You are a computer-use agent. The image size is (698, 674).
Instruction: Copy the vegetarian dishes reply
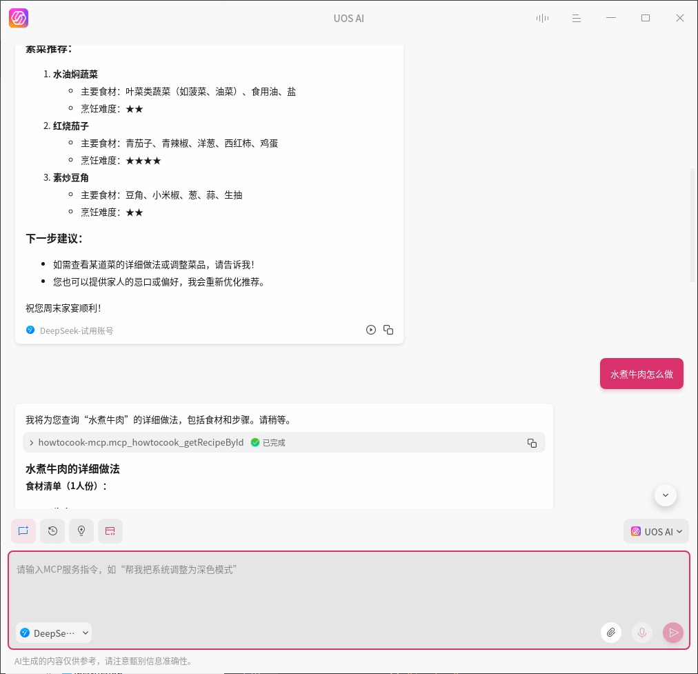388,330
